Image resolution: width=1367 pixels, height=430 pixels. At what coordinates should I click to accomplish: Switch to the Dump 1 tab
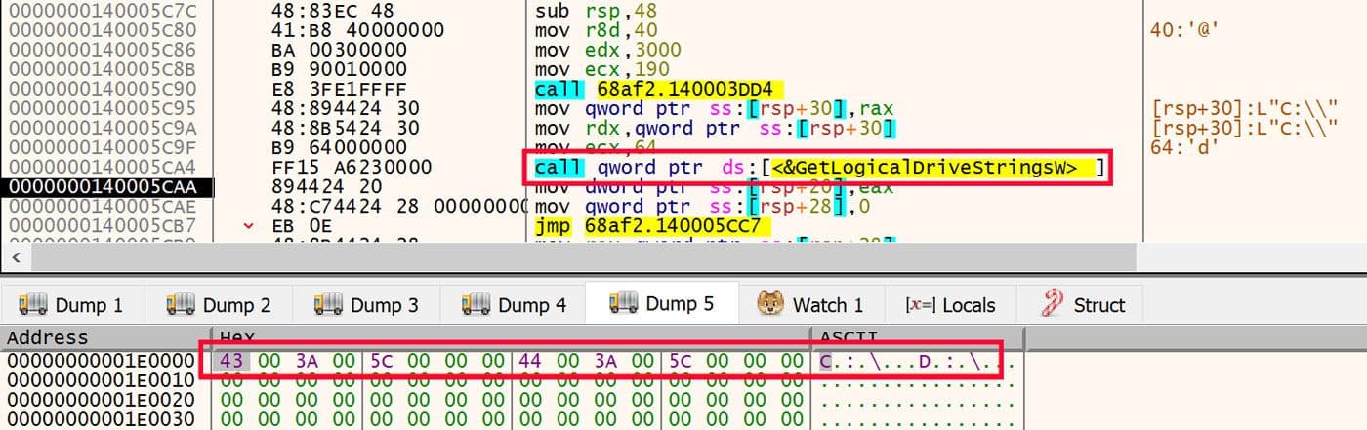click(70, 305)
